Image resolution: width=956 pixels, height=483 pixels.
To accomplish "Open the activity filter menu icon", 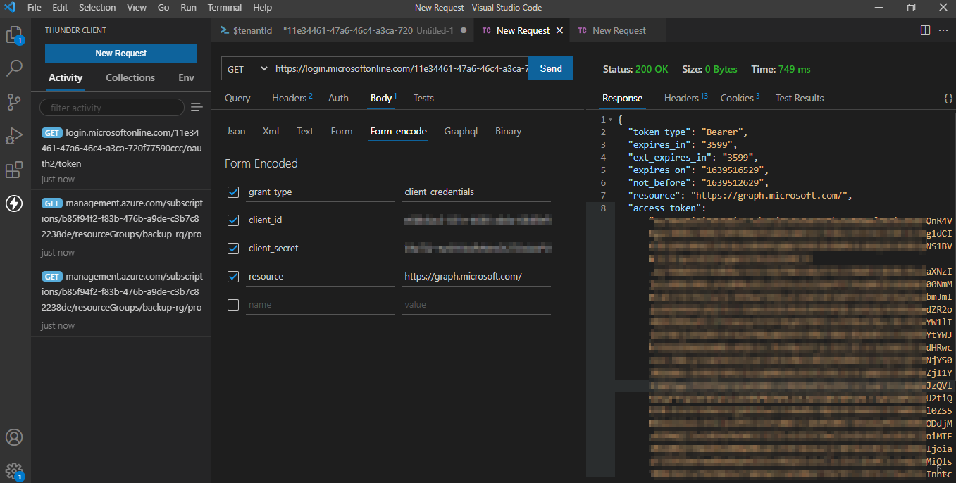I will [x=197, y=107].
